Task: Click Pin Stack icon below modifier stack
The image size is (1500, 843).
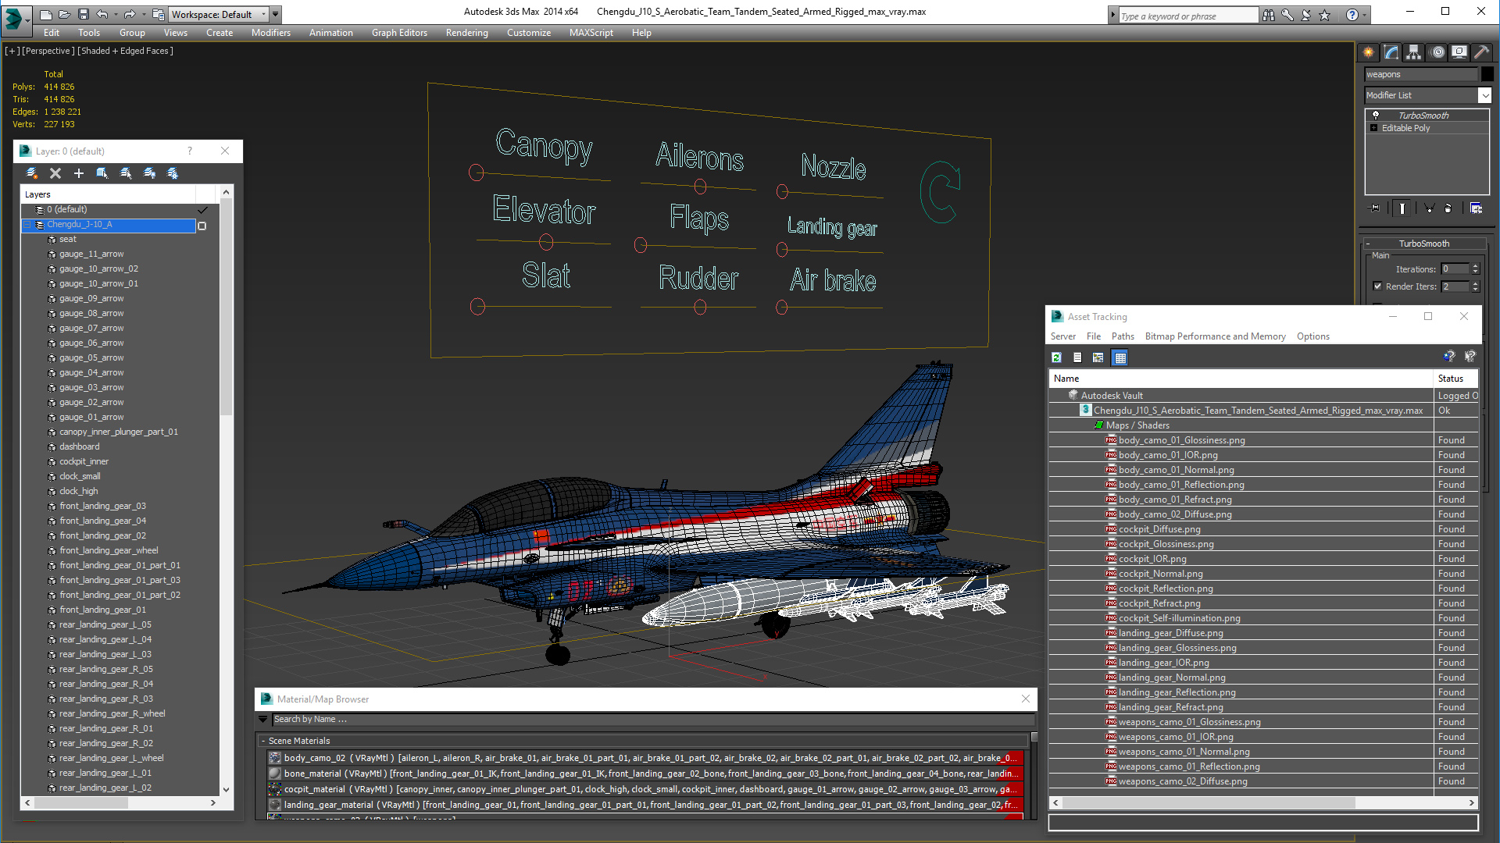Action: click(x=1375, y=208)
